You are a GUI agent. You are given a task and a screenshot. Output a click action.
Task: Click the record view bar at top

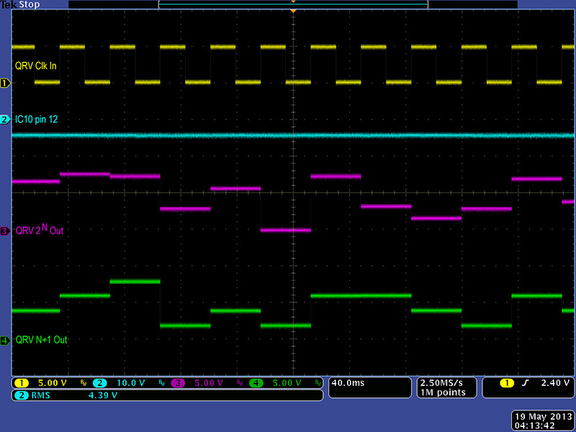[293, 4]
